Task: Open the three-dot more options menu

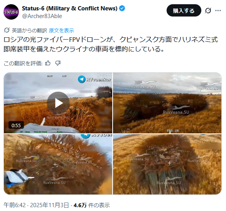Action: [x=218, y=10]
